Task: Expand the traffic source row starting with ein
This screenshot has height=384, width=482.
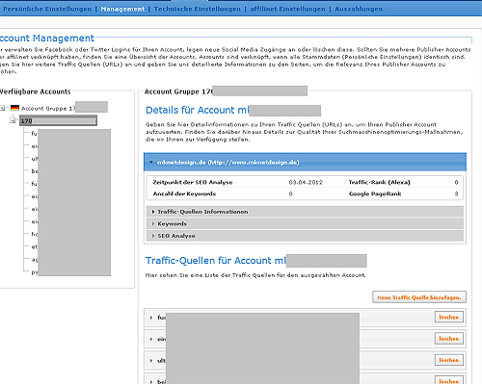Action: 151,339
